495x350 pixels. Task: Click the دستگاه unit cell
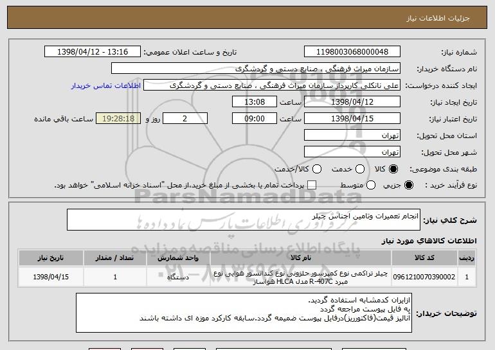178,277
